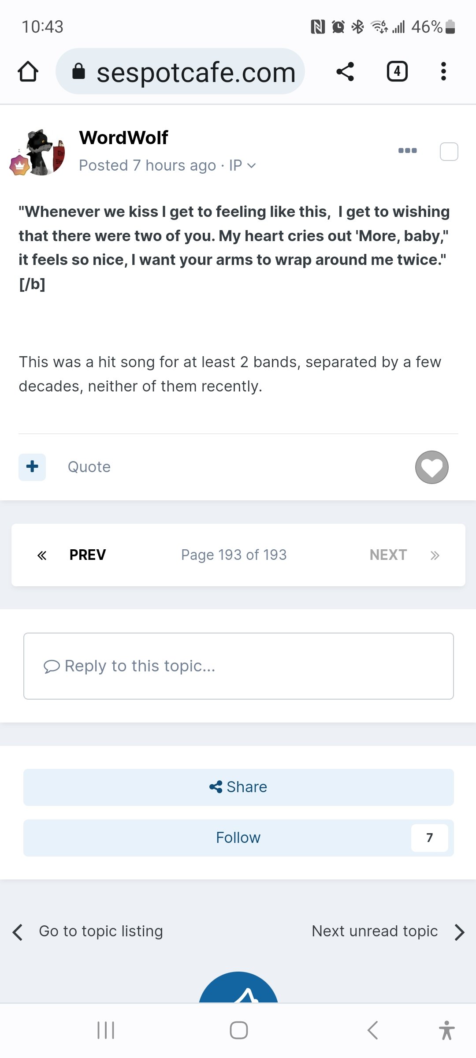Open the tab switcher showing 4 tabs
This screenshot has width=476, height=1058.
click(397, 71)
